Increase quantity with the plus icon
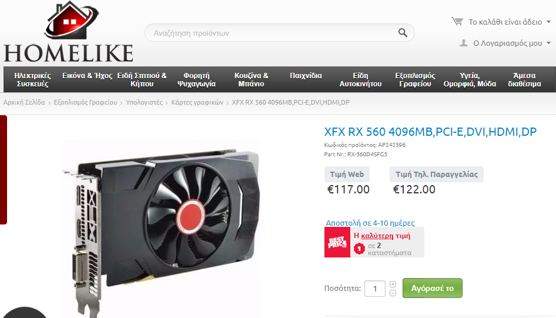This screenshot has height=318, width=556. point(393,284)
